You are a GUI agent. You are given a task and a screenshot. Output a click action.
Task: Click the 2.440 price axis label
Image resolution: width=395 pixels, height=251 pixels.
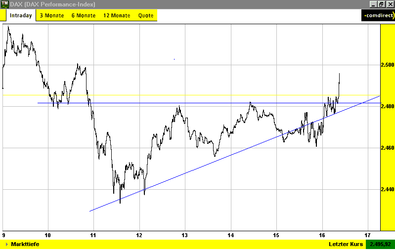coord(388,189)
